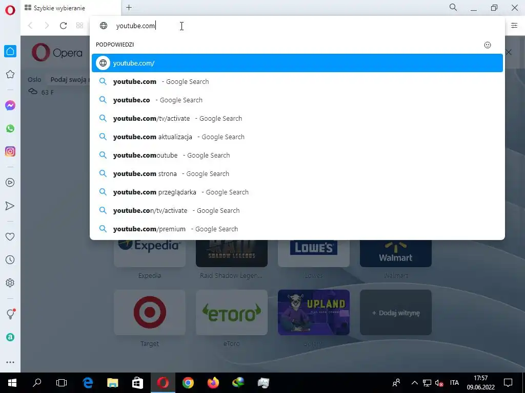
Task: Launch Firefox from taskbar
Action: (213, 383)
